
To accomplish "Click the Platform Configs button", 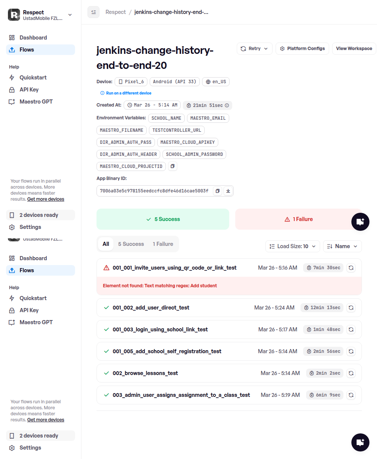I will tap(302, 49).
